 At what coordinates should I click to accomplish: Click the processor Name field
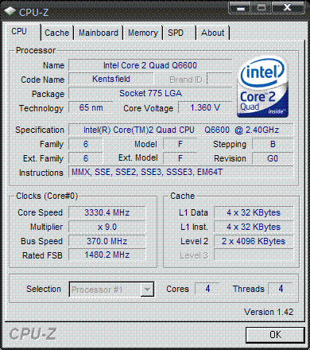(150, 65)
